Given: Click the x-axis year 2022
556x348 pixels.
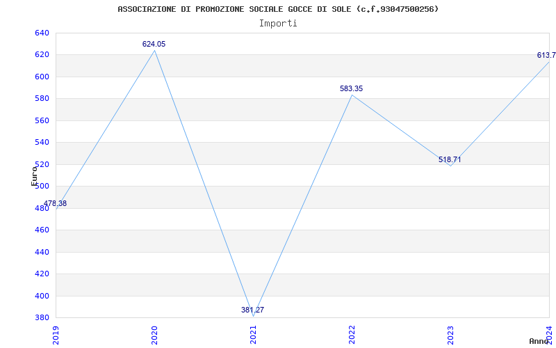Looking at the screenshot, I should pyautogui.click(x=352, y=335).
